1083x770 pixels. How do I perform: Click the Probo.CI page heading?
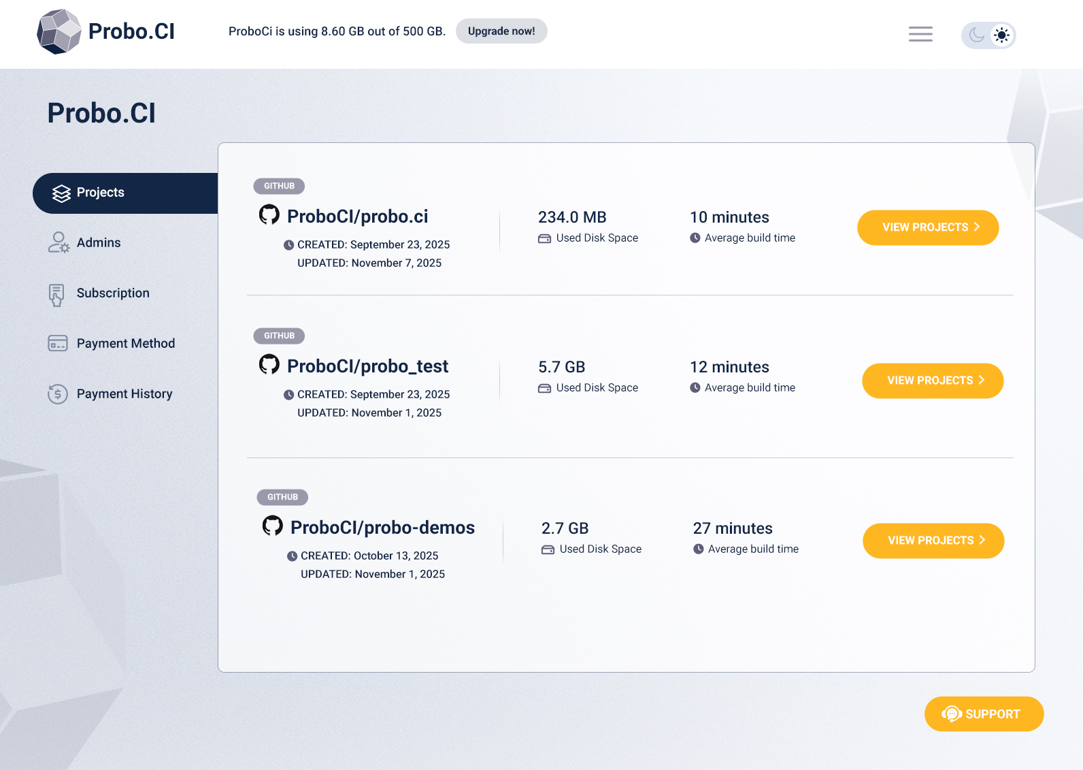tap(101, 113)
